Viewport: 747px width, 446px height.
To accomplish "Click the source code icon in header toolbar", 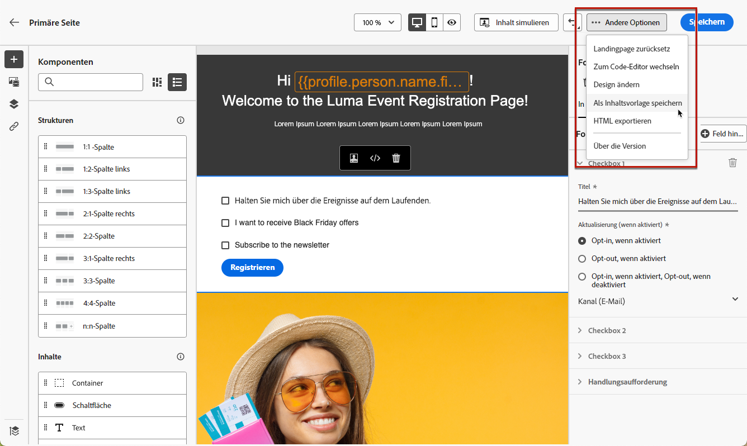I will 375,158.
